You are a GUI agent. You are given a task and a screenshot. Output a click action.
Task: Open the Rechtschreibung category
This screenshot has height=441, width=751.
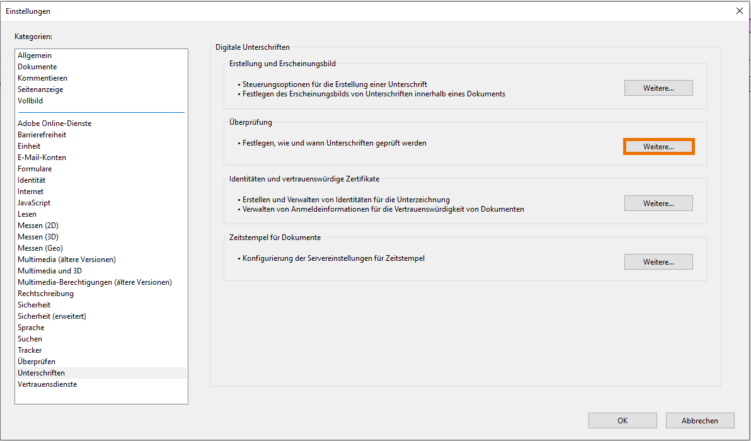tap(45, 294)
